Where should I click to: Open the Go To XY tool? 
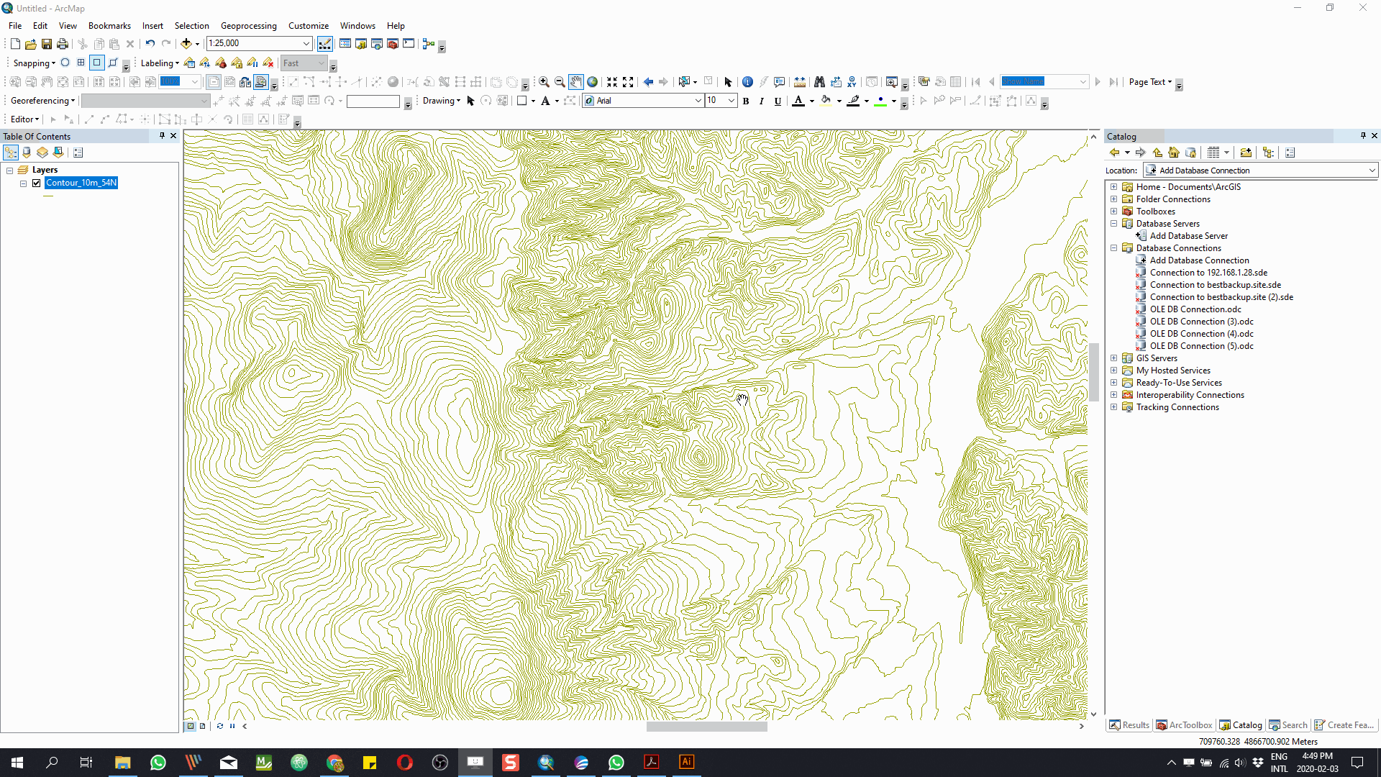852,82
